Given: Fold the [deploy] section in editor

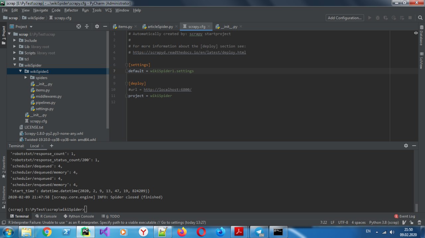Looking at the screenshot, I should [x=127, y=83].
